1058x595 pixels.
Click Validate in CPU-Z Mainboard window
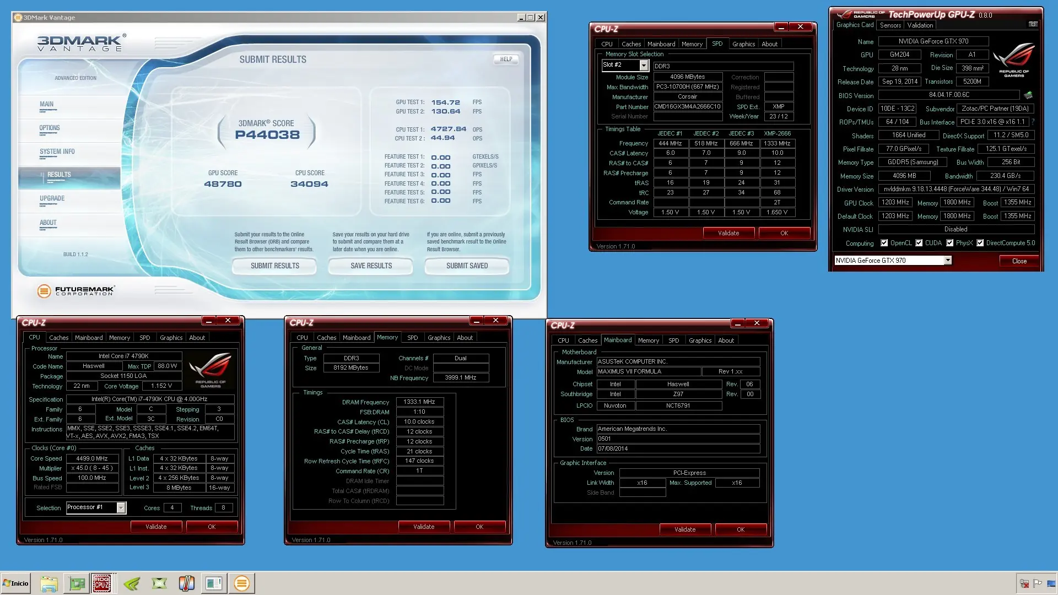pyautogui.click(x=685, y=529)
